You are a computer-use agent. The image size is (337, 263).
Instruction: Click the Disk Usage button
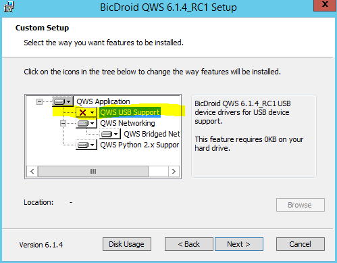[x=127, y=244]
